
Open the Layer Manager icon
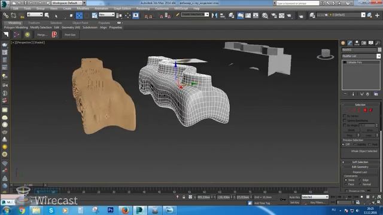pyautogui.click(x=232, y=16)
